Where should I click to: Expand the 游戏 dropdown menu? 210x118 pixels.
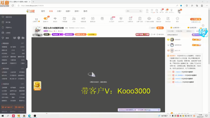(x=77, y=11)
